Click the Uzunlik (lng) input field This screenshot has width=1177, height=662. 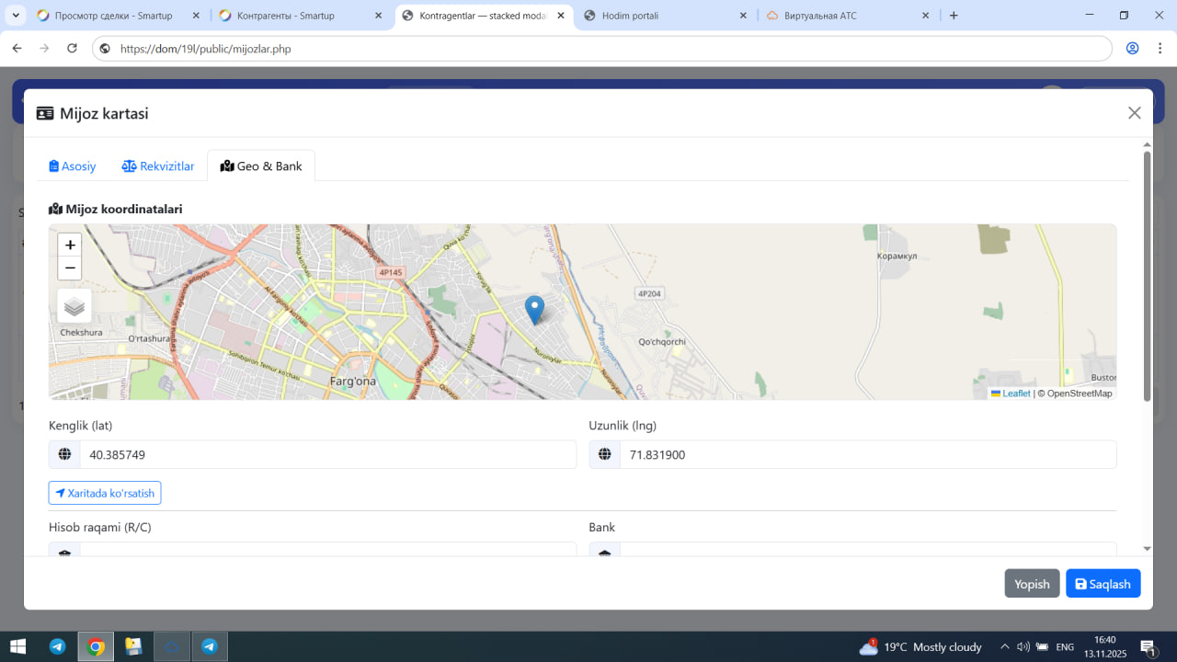867,454
